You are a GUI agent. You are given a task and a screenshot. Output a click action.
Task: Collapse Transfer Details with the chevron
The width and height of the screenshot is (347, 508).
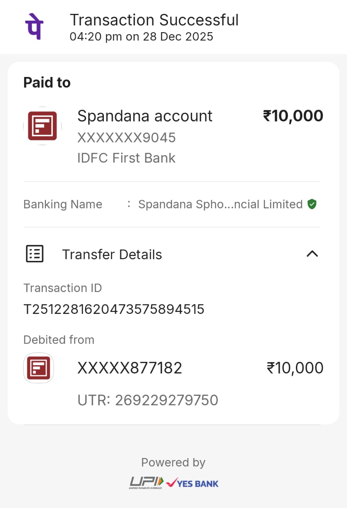pos(312,254)
